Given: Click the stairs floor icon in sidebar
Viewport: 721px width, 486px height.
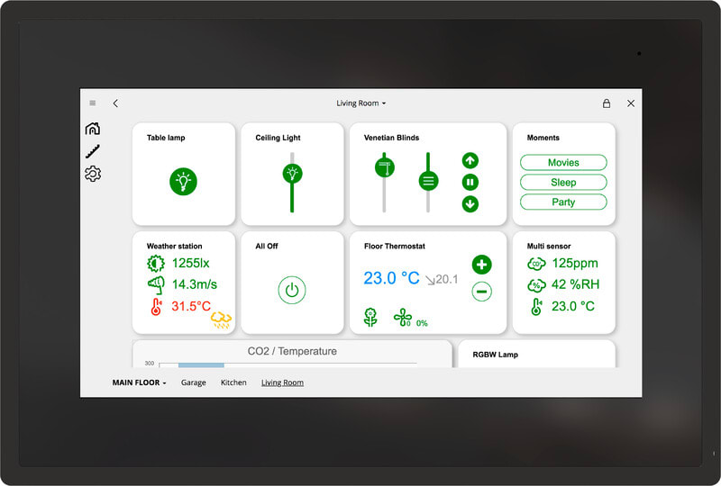Looking at the screenshot, I should [x=92, y=151].
